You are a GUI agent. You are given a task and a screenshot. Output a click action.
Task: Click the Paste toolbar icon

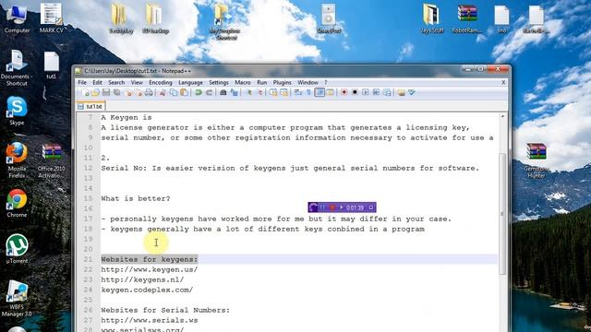click(x=184, y=92)
